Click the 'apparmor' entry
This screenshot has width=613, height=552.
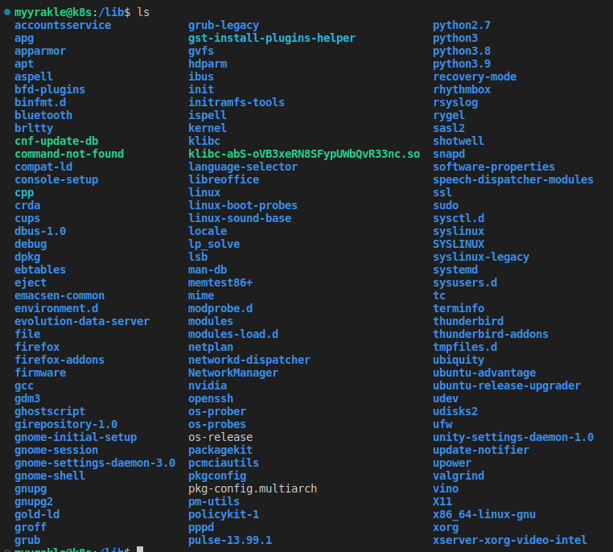pyautogui.click(x=40, y=51)
